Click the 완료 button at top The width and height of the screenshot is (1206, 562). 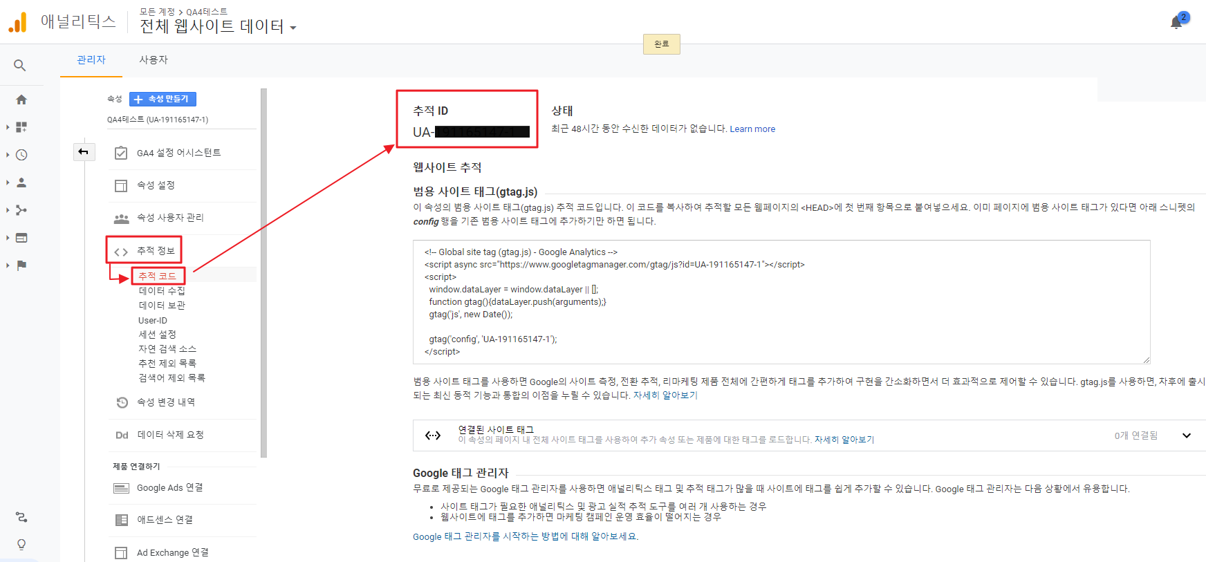[662, 44]
